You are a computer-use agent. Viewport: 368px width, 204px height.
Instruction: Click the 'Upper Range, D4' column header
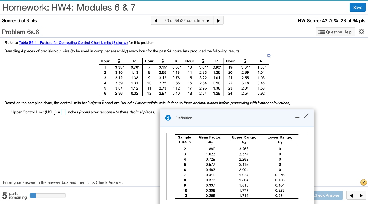[x=244, y=140]
